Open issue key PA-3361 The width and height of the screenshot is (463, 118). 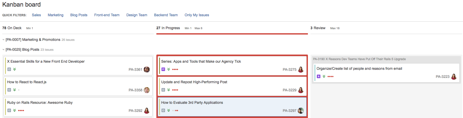pos(135,70)
